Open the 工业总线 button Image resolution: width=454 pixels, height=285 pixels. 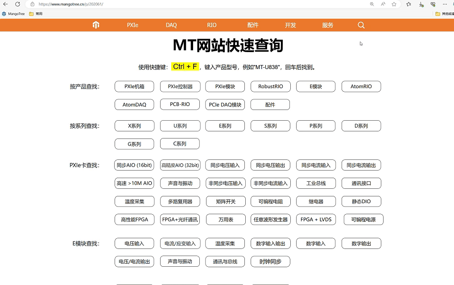click(x=316, y=183)
